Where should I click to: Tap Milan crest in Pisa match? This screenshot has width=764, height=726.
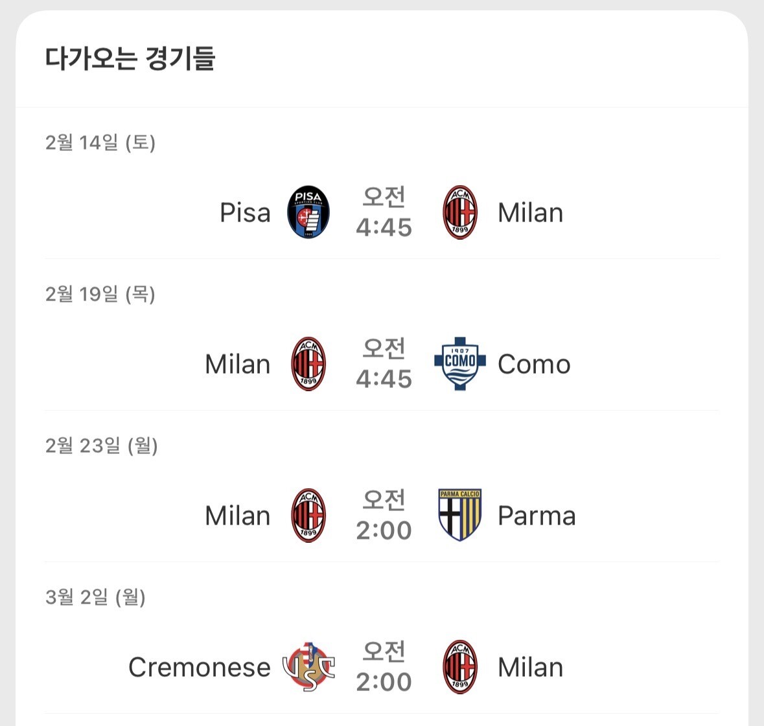point(459,212)
